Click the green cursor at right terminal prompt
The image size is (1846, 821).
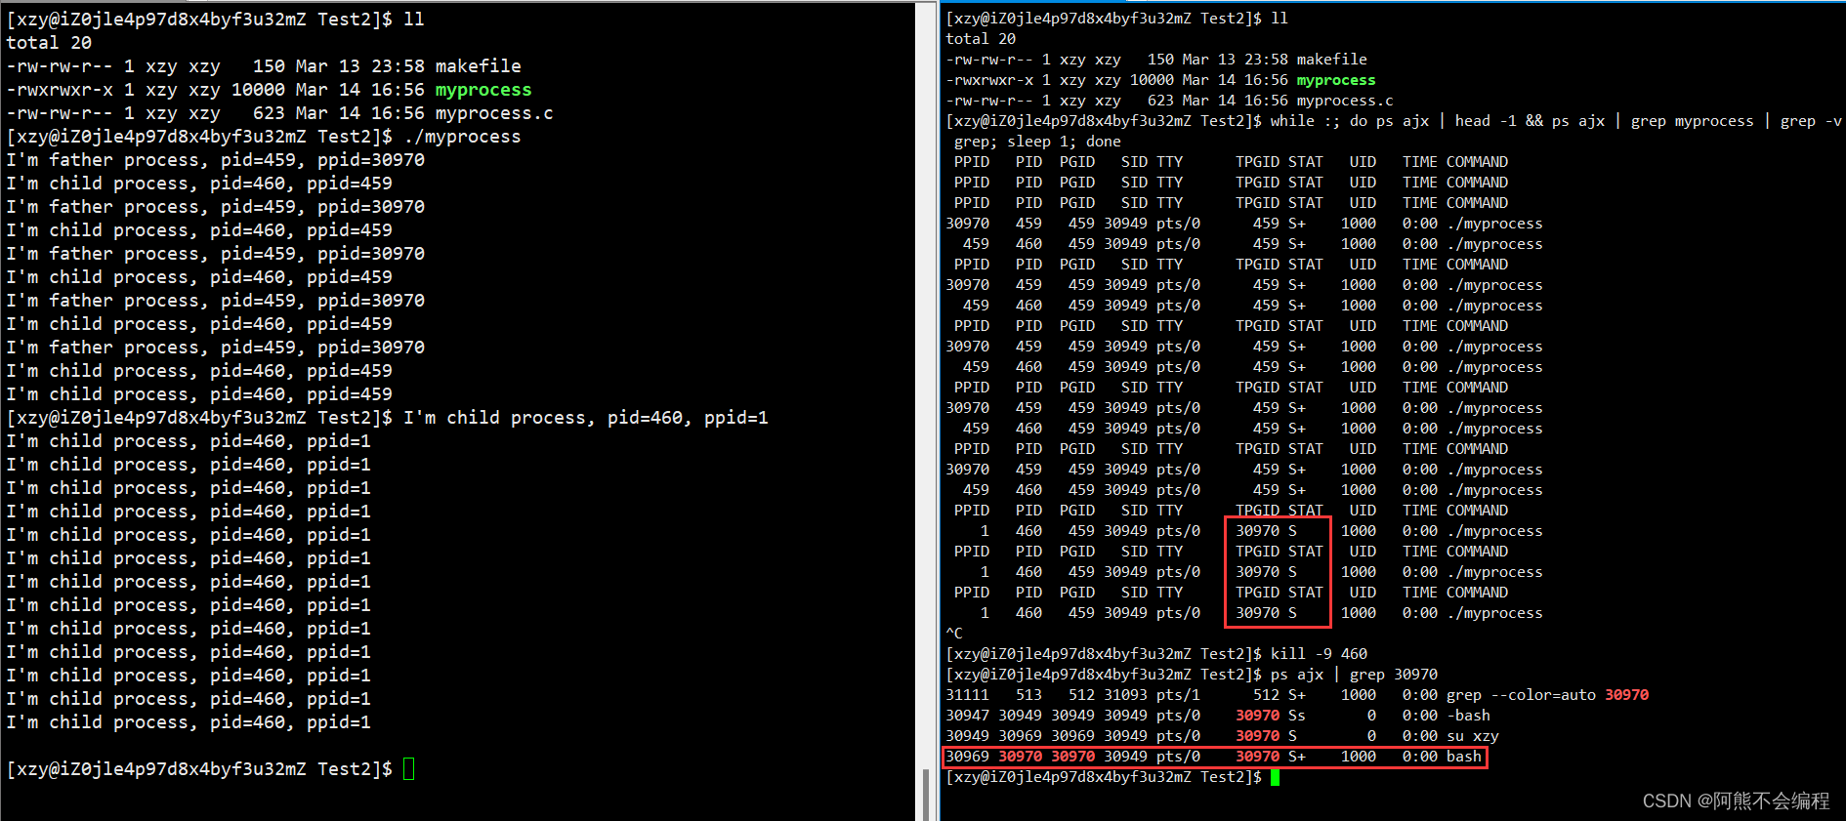[x=1275, y=777]
